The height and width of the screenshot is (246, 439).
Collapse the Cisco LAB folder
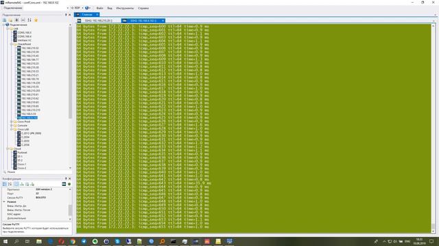tap(12, 129)
